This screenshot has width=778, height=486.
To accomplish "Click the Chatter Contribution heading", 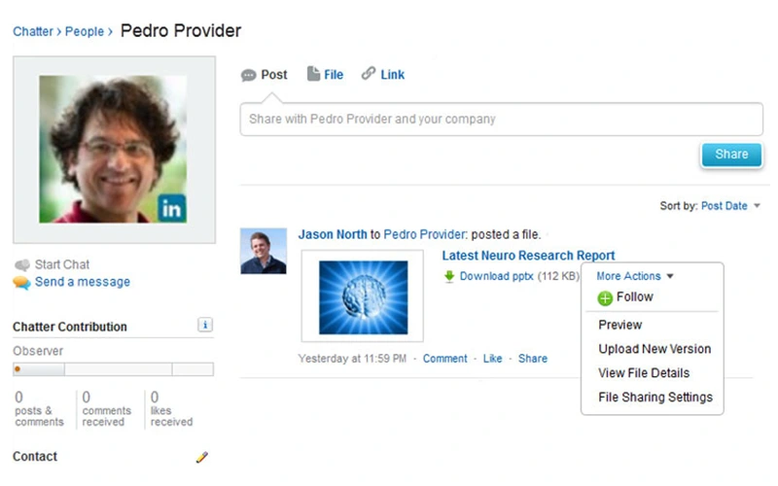I will [x=70, y=327].
